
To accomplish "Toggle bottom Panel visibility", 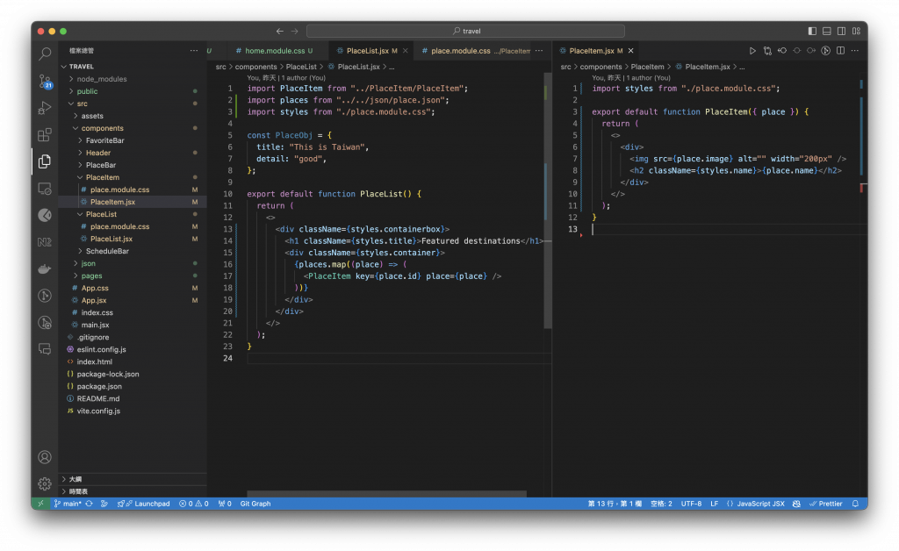I will tap(827, 31).
